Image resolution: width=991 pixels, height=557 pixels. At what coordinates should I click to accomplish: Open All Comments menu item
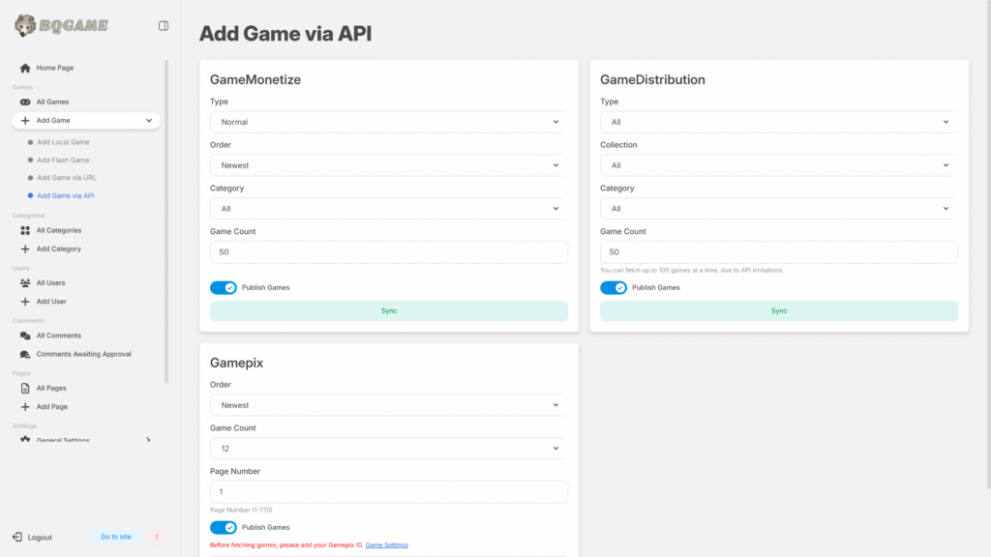pyautogui.click(x=59, y=336)
